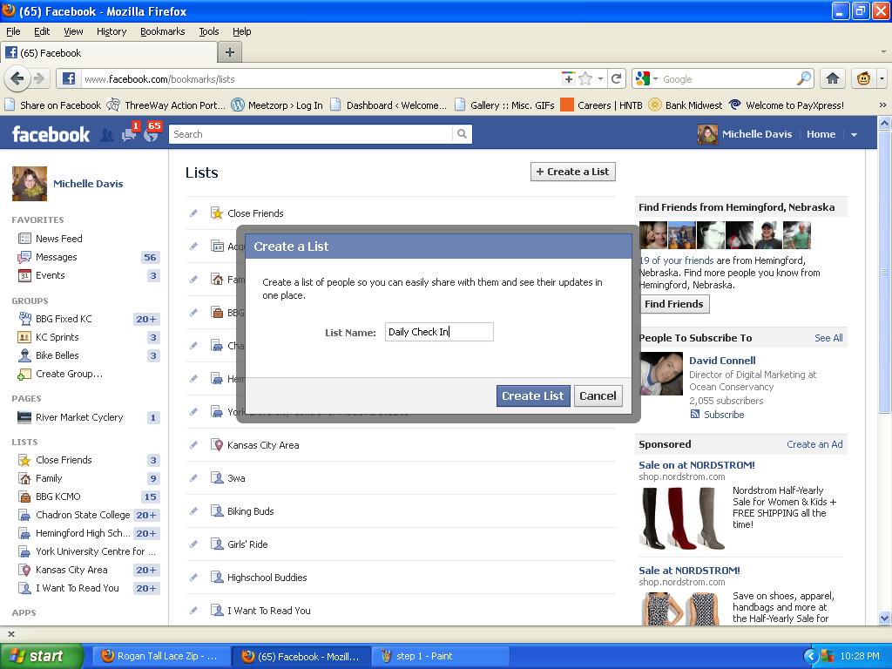Open the Bank Midwest bookmark
Image resolution: width=892 pixels, height=669 pixels.
686,105
